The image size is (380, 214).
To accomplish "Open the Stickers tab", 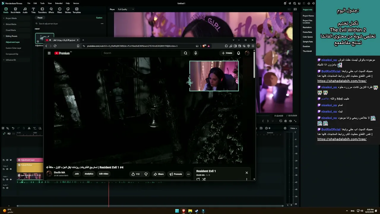I will 68,10.
